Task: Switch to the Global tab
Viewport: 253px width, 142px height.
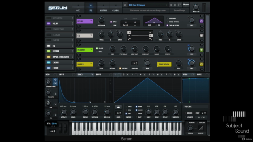Action: pos(116,8)
